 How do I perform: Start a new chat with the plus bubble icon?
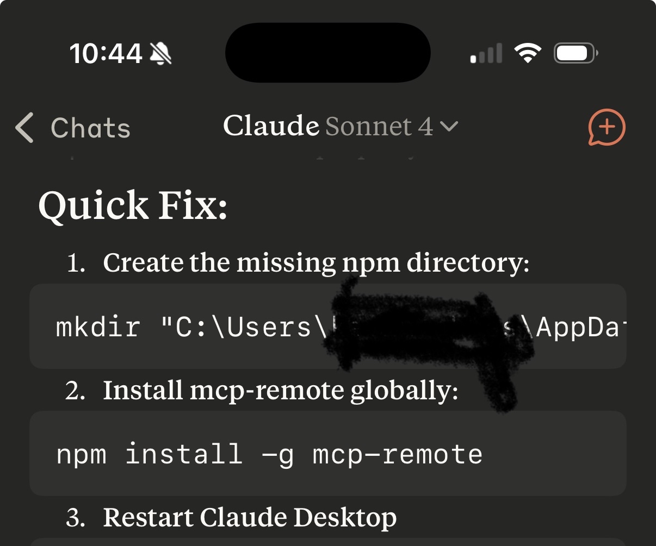[607, 128]
